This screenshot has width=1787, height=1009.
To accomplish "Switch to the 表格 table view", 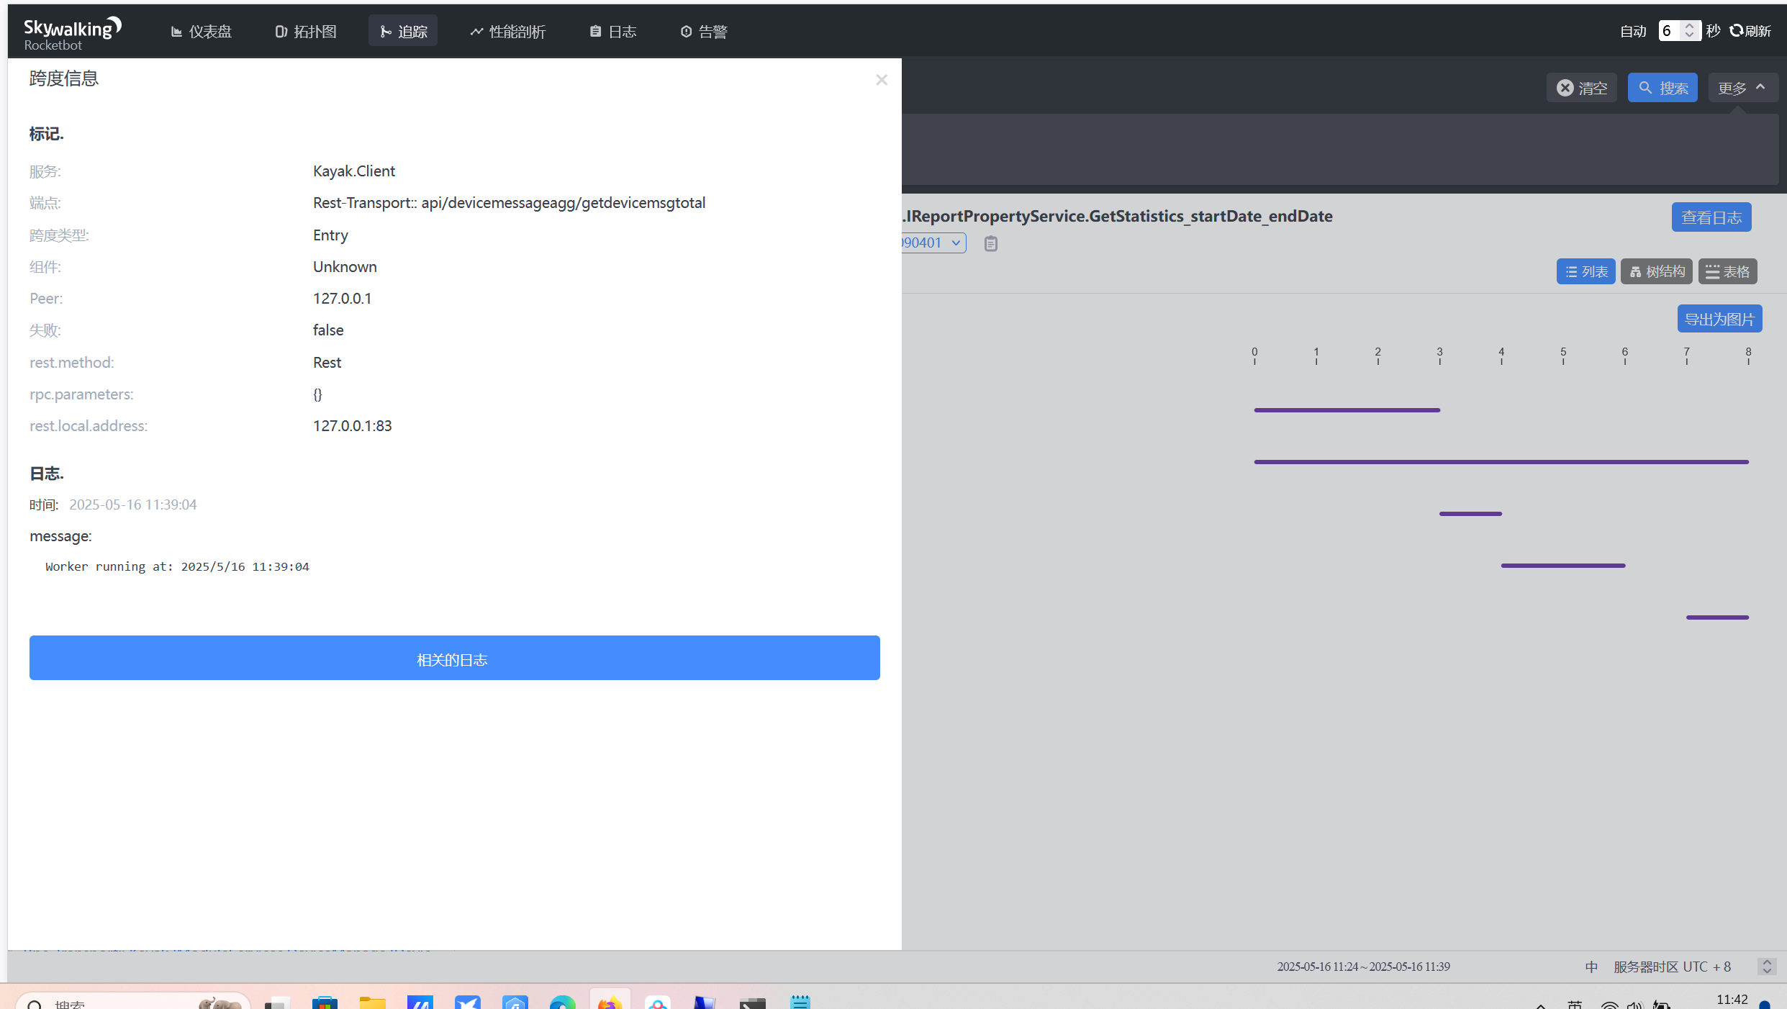I will pos(1727,271).
